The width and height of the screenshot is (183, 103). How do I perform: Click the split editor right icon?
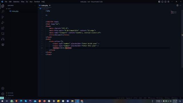(x=177, y=5)
